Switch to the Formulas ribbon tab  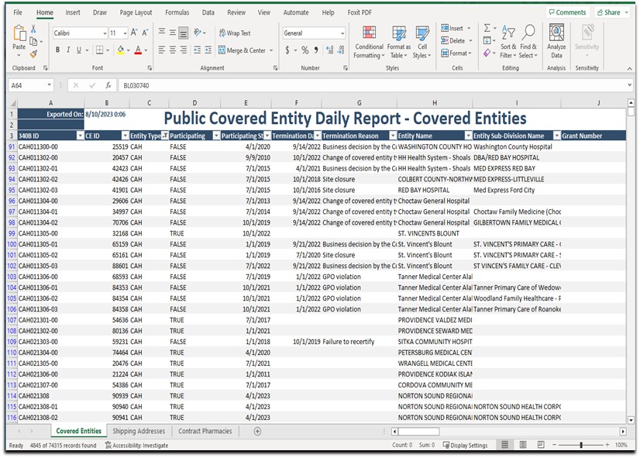[177, 12]
